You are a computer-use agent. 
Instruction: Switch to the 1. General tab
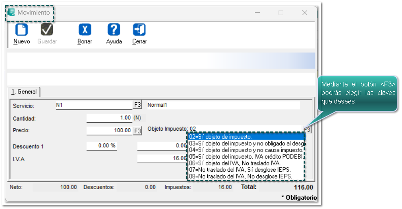coord(24,92)
